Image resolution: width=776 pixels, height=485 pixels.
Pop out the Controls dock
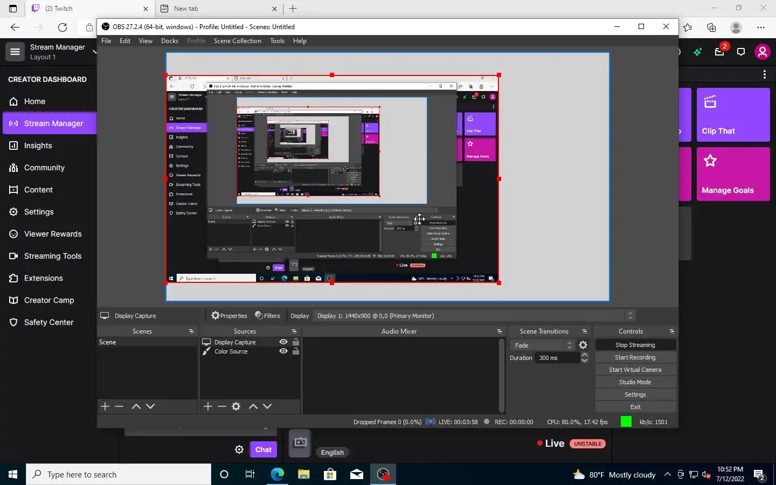coord(672,331)
